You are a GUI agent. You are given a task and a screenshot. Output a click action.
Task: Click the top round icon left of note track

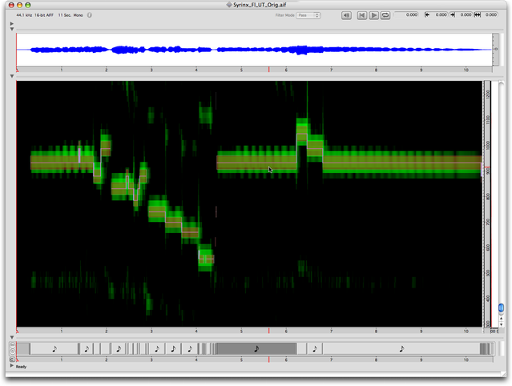[x=13, y=344]
